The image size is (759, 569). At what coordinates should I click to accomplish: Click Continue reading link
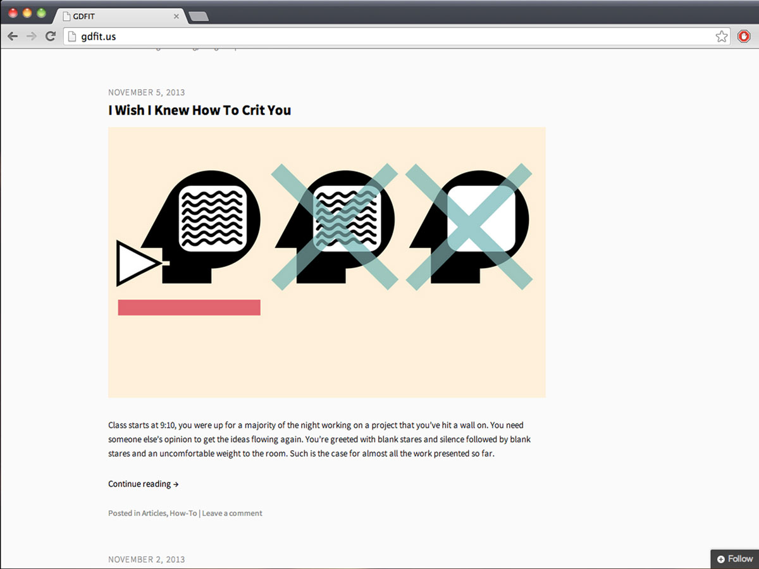coord(144,484)
